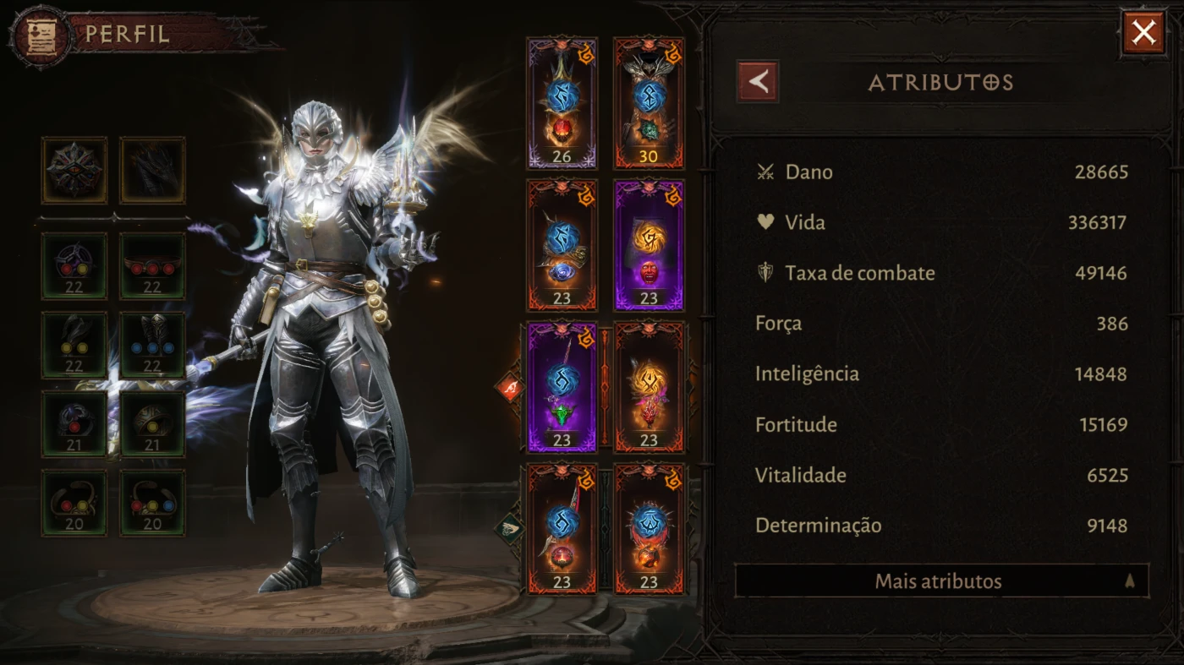Click the Dano attribute row

click(x=941, y=172)
